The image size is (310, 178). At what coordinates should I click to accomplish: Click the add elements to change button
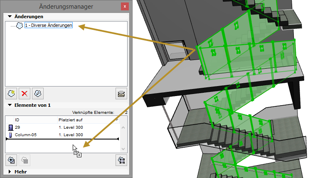11,160
